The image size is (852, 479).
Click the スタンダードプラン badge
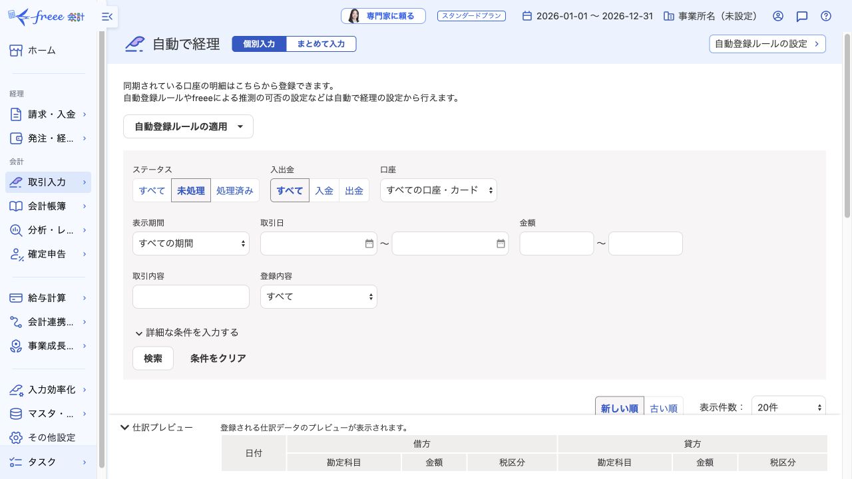coord(471,16)
